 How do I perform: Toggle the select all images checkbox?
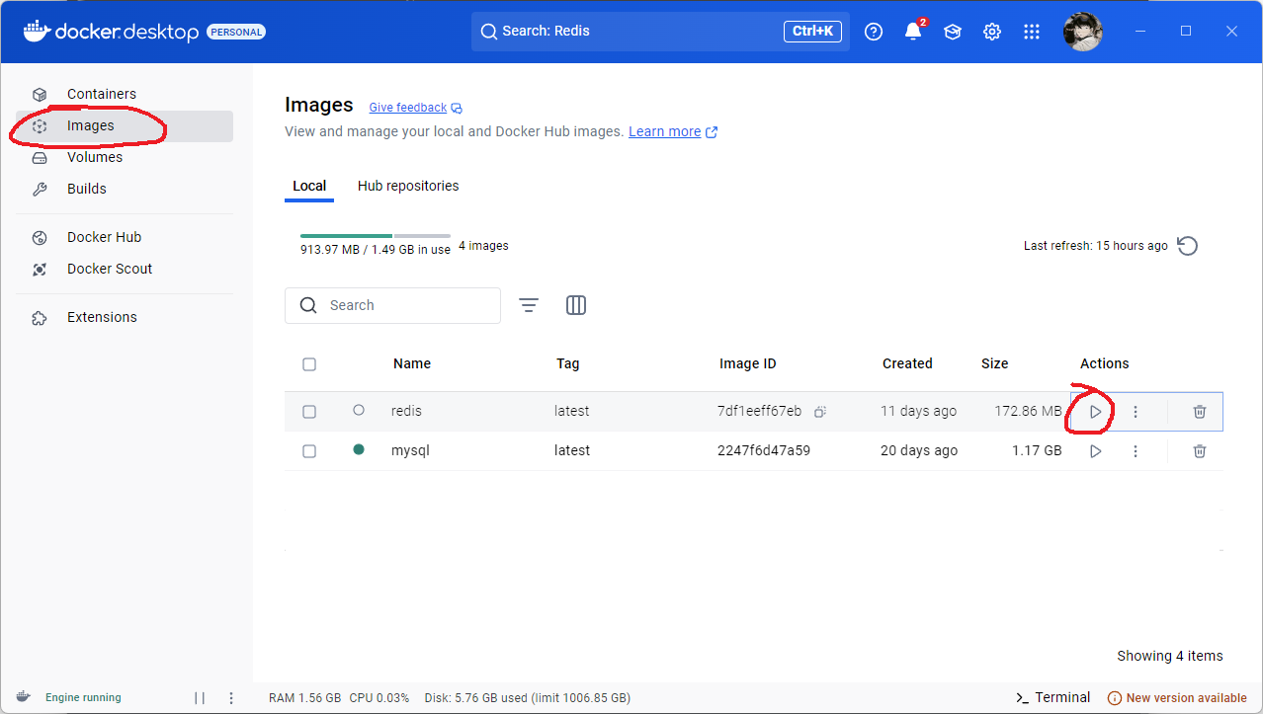click(x=309, y=364)
